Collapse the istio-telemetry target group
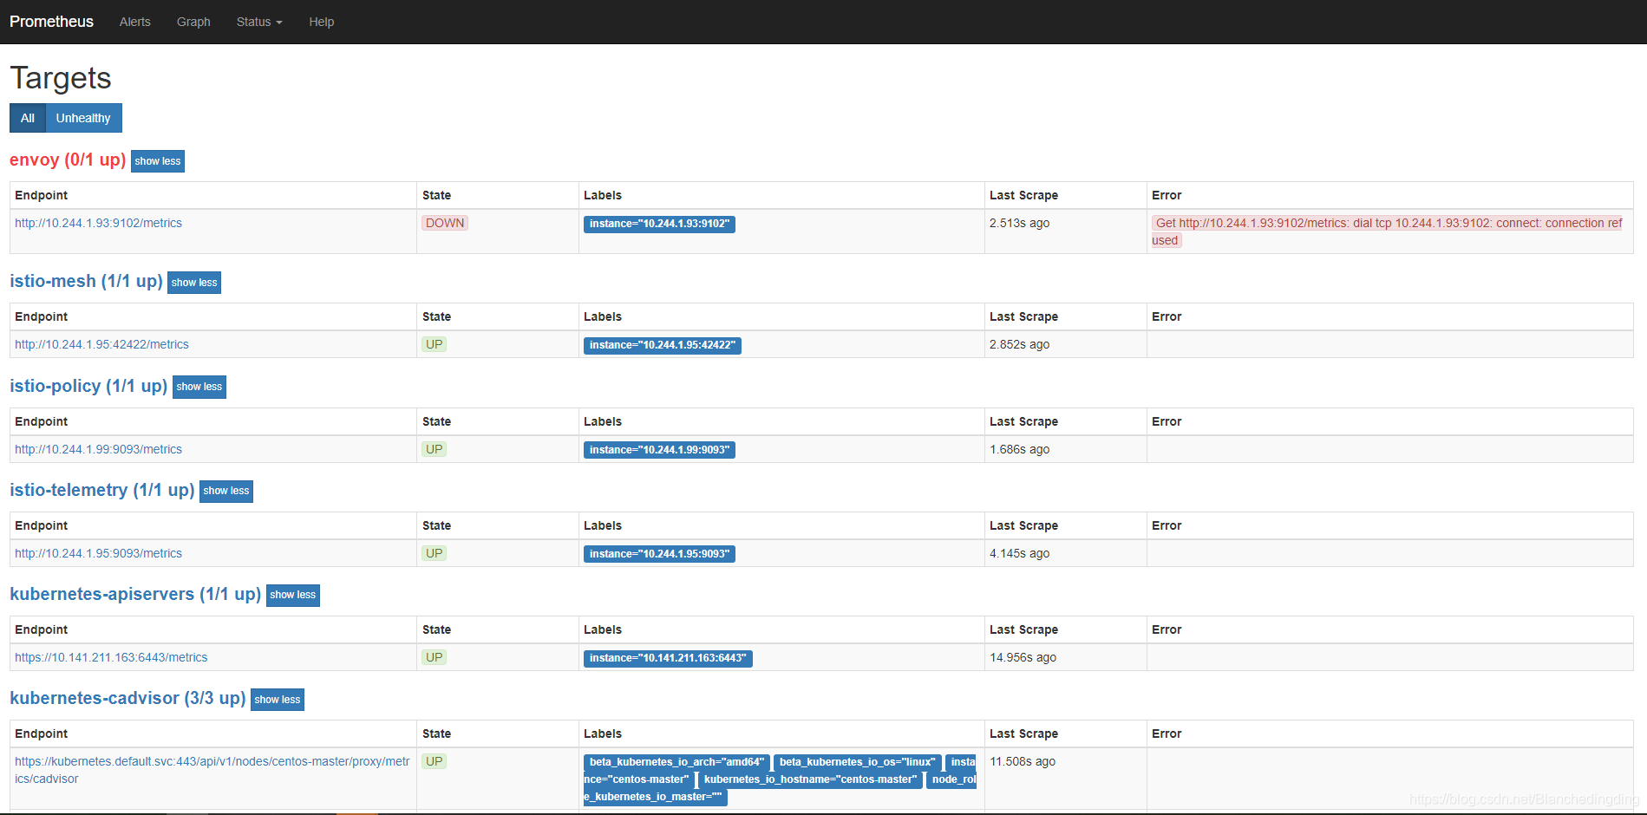Viewport: 1647px width, 815px height. 226,491
